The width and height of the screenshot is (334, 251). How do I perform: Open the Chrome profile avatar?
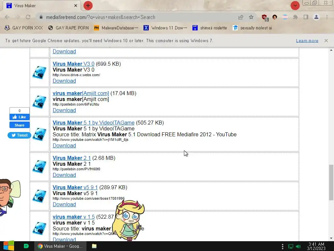coord(316,17)
